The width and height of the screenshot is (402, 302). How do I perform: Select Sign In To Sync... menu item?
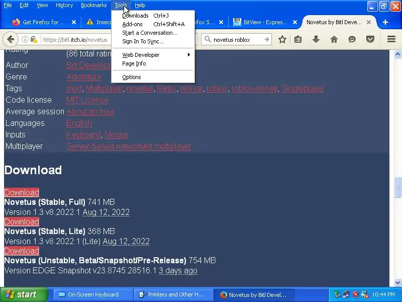click(x=153, y=41)
